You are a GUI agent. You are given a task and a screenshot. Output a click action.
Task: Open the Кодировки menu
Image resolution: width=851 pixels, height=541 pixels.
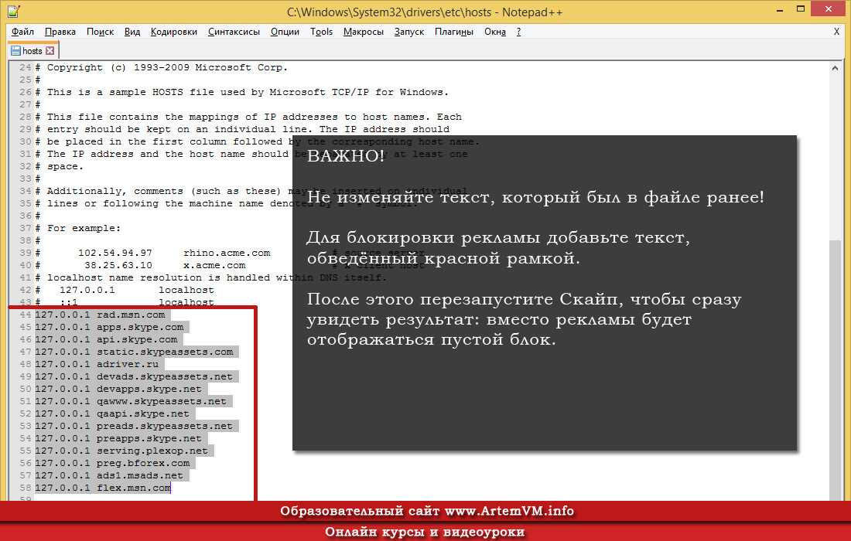click(x=174, y=32)
